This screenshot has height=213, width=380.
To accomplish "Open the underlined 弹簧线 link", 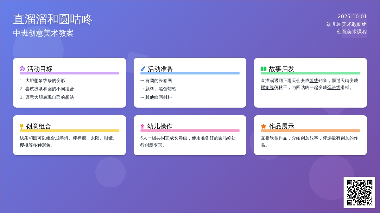I will pos(334,87).
